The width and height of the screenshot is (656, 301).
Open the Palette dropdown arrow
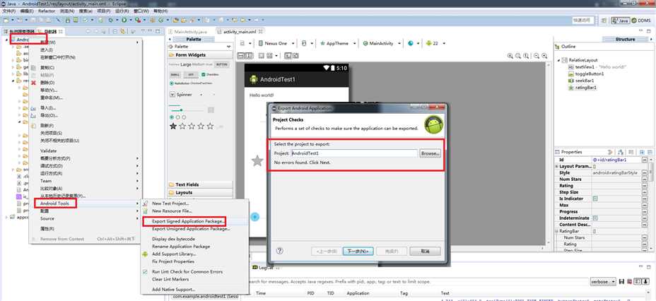pyautogui.click(x=228, y=47)
